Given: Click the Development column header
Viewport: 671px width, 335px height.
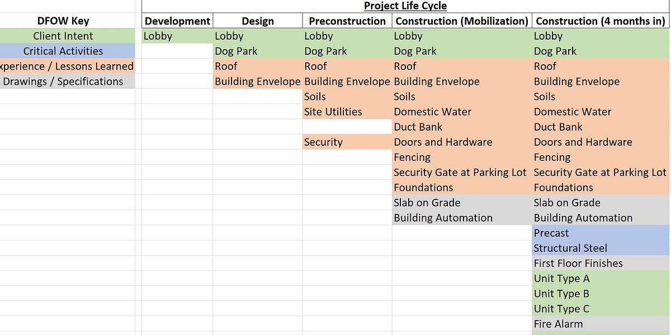Looking at the screenshot, I should pos(177,21).
